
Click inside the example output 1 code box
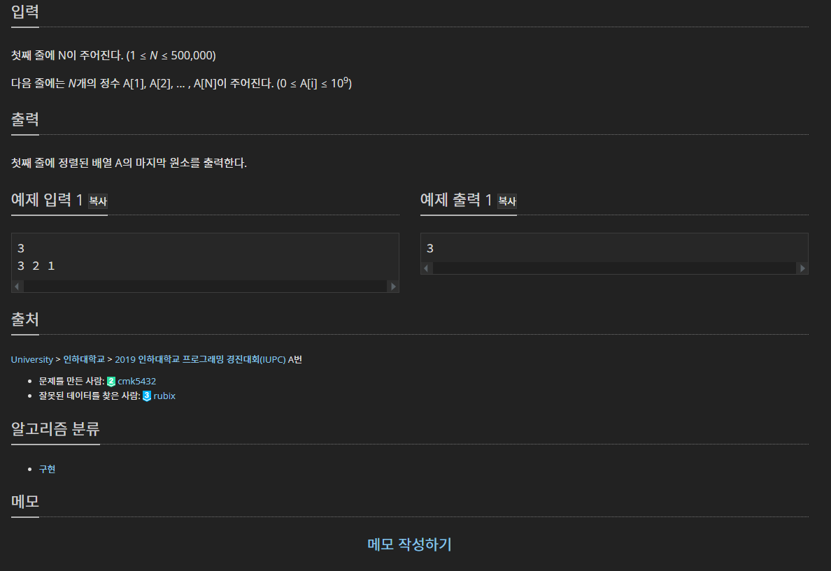(614, 248)
